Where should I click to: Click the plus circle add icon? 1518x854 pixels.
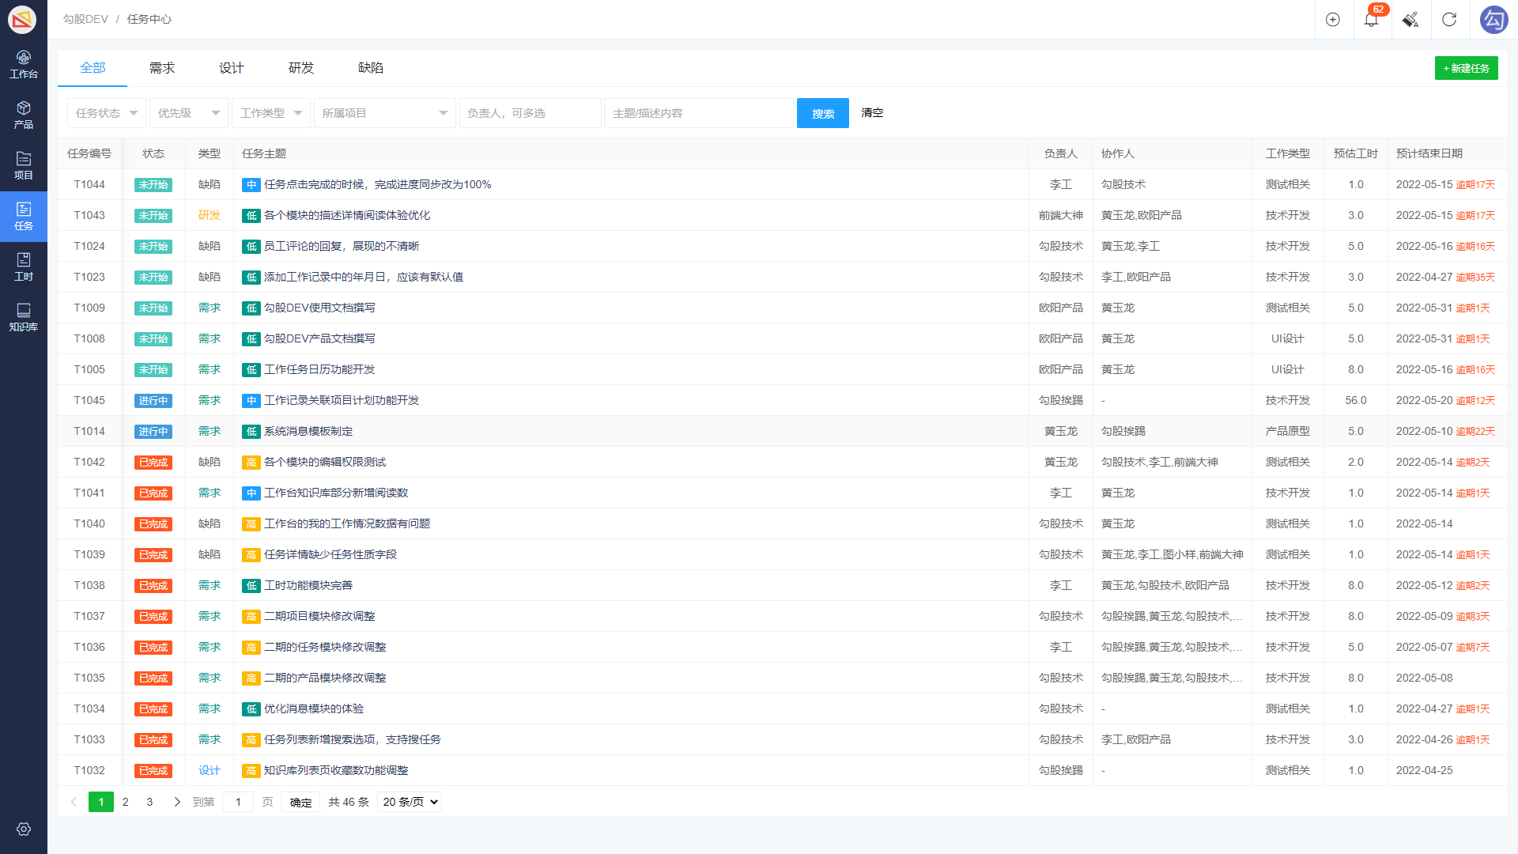pyautogui.click(x=1333, y=20)
